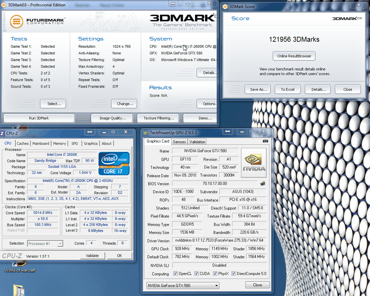Open the Online ResultBrowser
This screenshot has width=370, height=296.
(294, 56)
